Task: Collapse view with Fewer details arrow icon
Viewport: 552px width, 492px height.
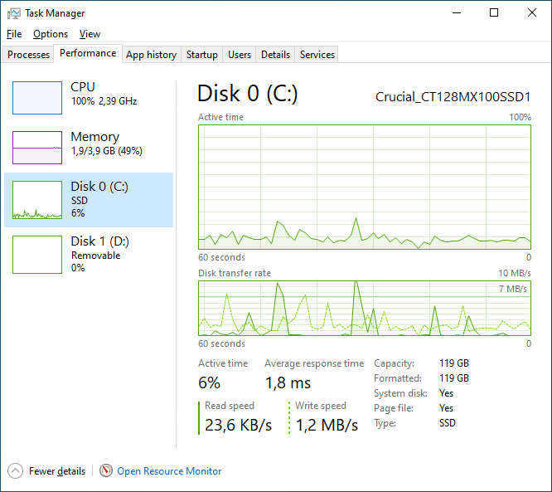Action: coord(16,470)
